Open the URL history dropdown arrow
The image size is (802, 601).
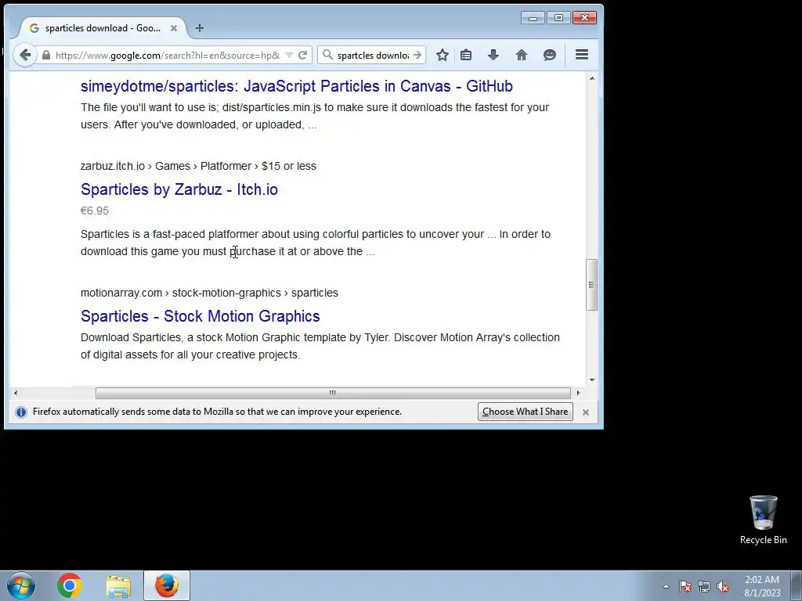[x=289, y=56]
